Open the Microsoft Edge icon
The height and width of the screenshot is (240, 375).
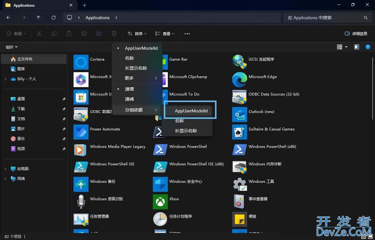point(239,79)
